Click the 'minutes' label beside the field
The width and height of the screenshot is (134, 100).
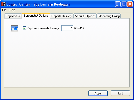pos(79,28)
